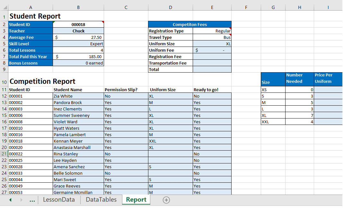
Task: Open hidden sheets list via the ellipsis
Action: 32,200
